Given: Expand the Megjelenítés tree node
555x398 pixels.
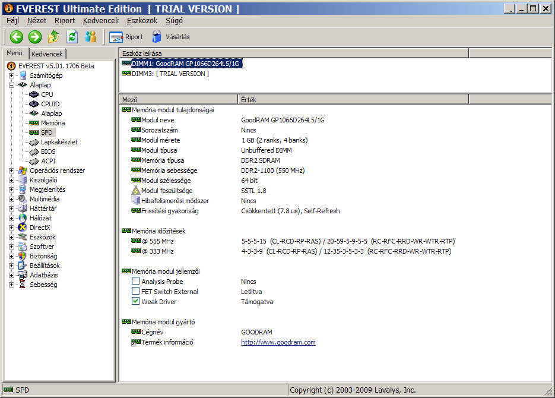Looking at the screenshot, I should tap(12, 190).
